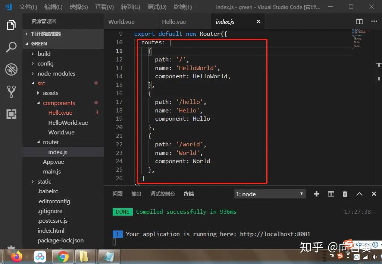Kill terminal with trash icon
The height and width of the screenshot is (264, 382).
tap(345, 194)
